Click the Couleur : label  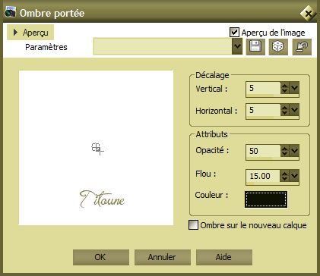pyautogui.click(x=211, y=195)
